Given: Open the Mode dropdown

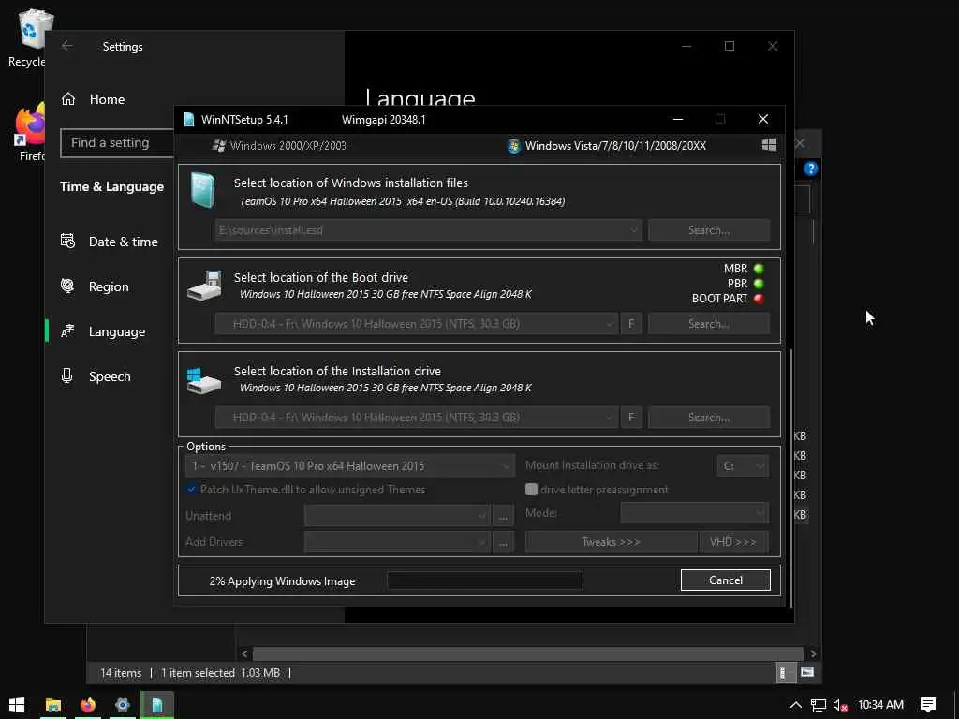Looking at the screenshot, I should (x=695, y=513).
